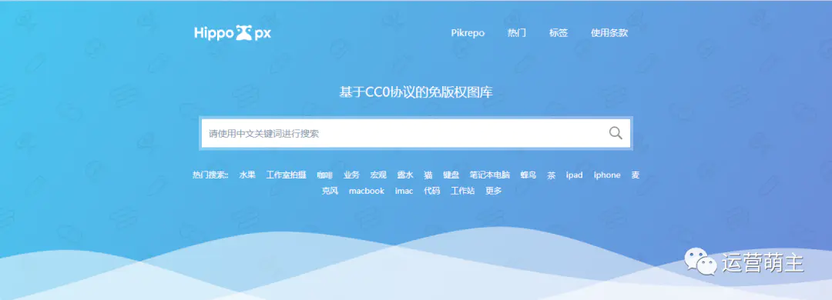
Task: Click the Hippopx logo
Action: 233,33
